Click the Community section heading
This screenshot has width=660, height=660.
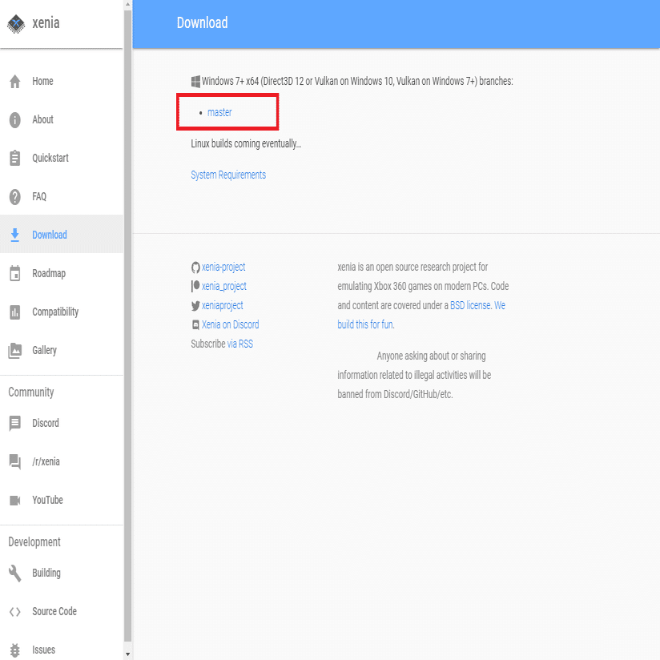point(31,392)
